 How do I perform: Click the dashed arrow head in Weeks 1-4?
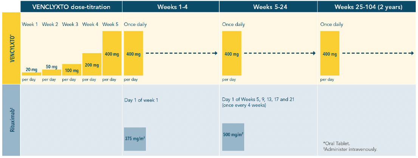tap(216, 53)
